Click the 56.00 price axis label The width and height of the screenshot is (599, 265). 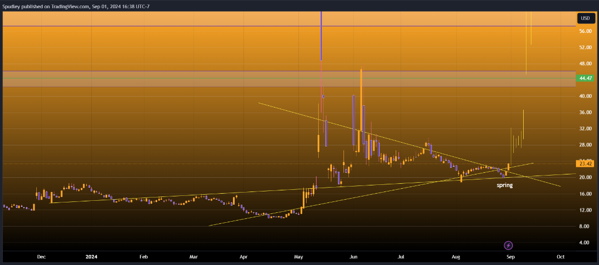586,31
